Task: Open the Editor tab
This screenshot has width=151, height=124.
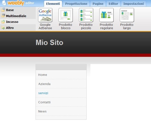Action: click(x=113, y=4)
